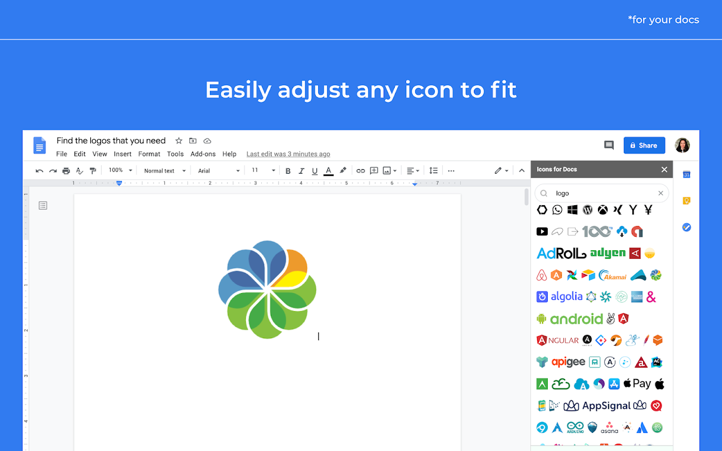Insert the green Android robot icon
Viewport: 722px width, 451px height.
point(541,319)
